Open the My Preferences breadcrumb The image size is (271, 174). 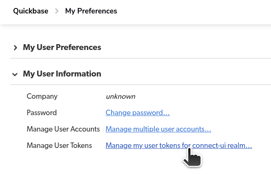(x=91, y=11)
